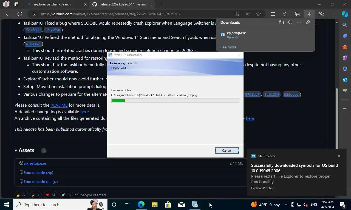This screenshot has width=351, height=210.
Task: Open downloads folder from Downloads panel
Action: 281,22
